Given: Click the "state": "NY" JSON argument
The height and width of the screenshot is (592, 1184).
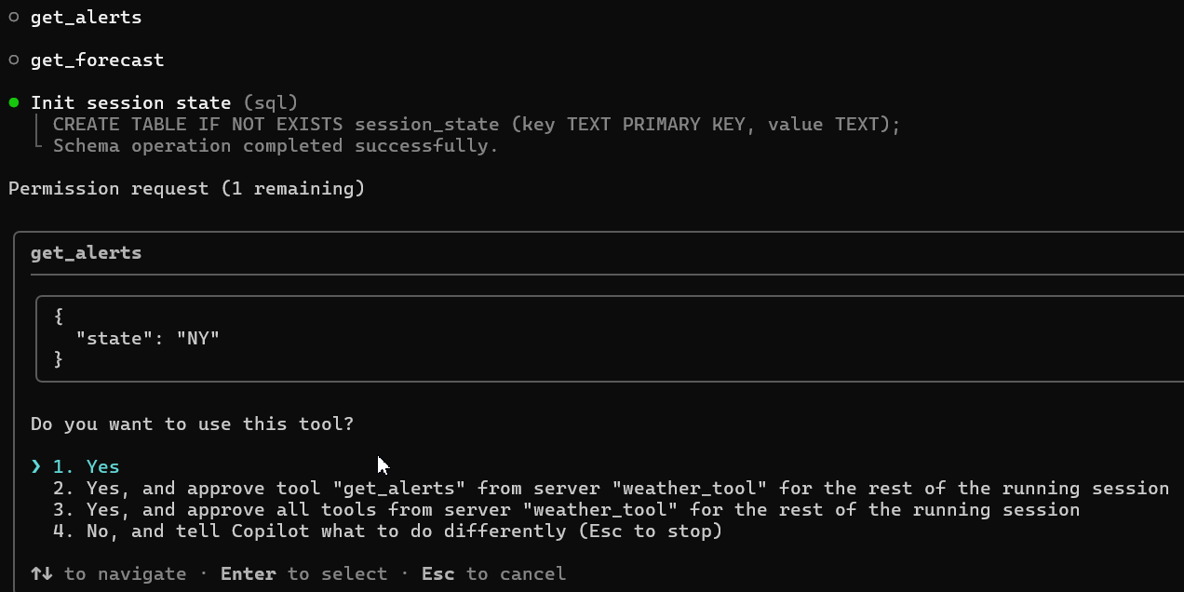Looking at the screenshot, I should [147, 338].
